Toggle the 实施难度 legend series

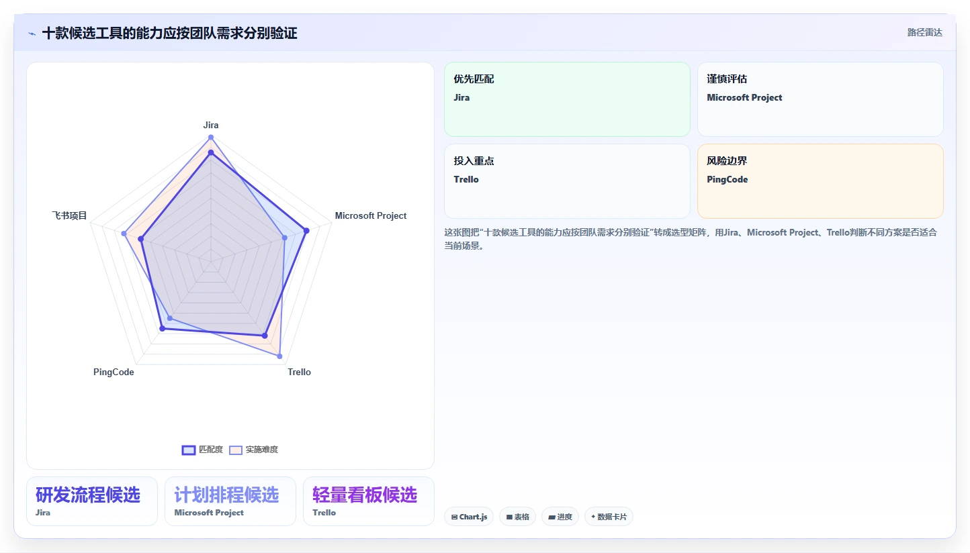pyautogui.click(x=253, y=450)
